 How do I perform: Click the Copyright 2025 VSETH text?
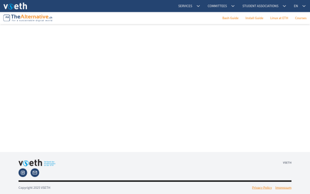[35, 188]
